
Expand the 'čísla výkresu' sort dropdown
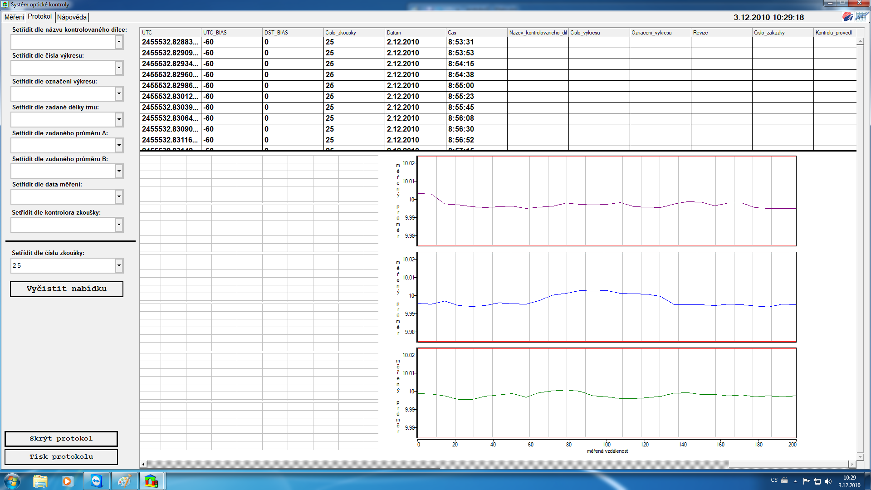[119, 68]
